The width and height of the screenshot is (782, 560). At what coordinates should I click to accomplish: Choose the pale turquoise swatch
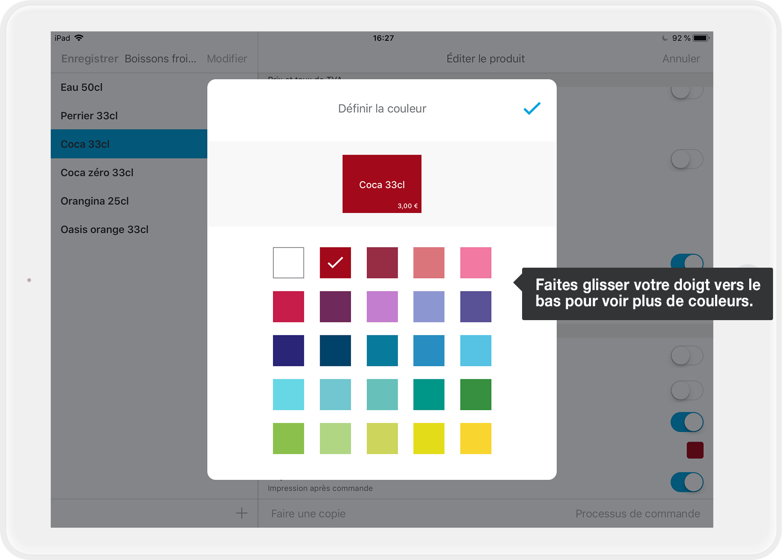point(382,395)
